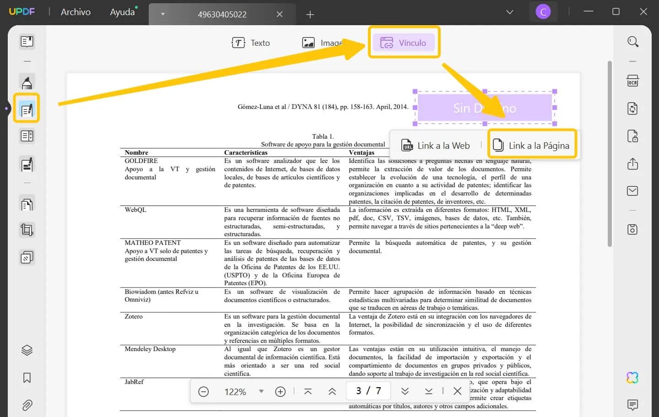
Task: Zoom out with the minus button
Action: coord(204,392)
